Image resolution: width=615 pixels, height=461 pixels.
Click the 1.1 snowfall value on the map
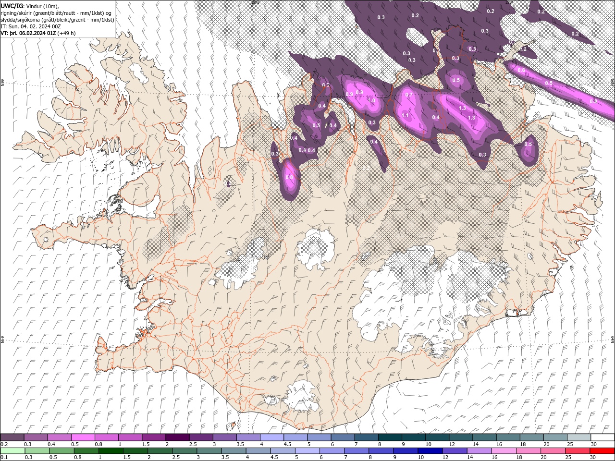[405, 115]
